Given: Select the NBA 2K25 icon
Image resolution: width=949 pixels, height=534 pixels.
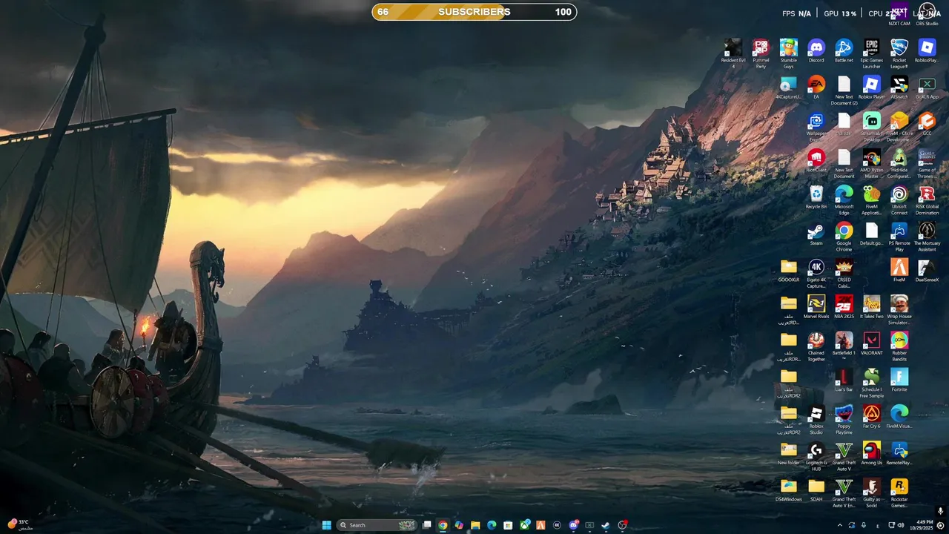Looking at the screenshot, I should pyautogui.click(x=844, y=306).
